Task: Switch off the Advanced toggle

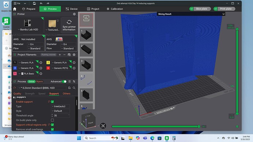Action: pos(64,82)
